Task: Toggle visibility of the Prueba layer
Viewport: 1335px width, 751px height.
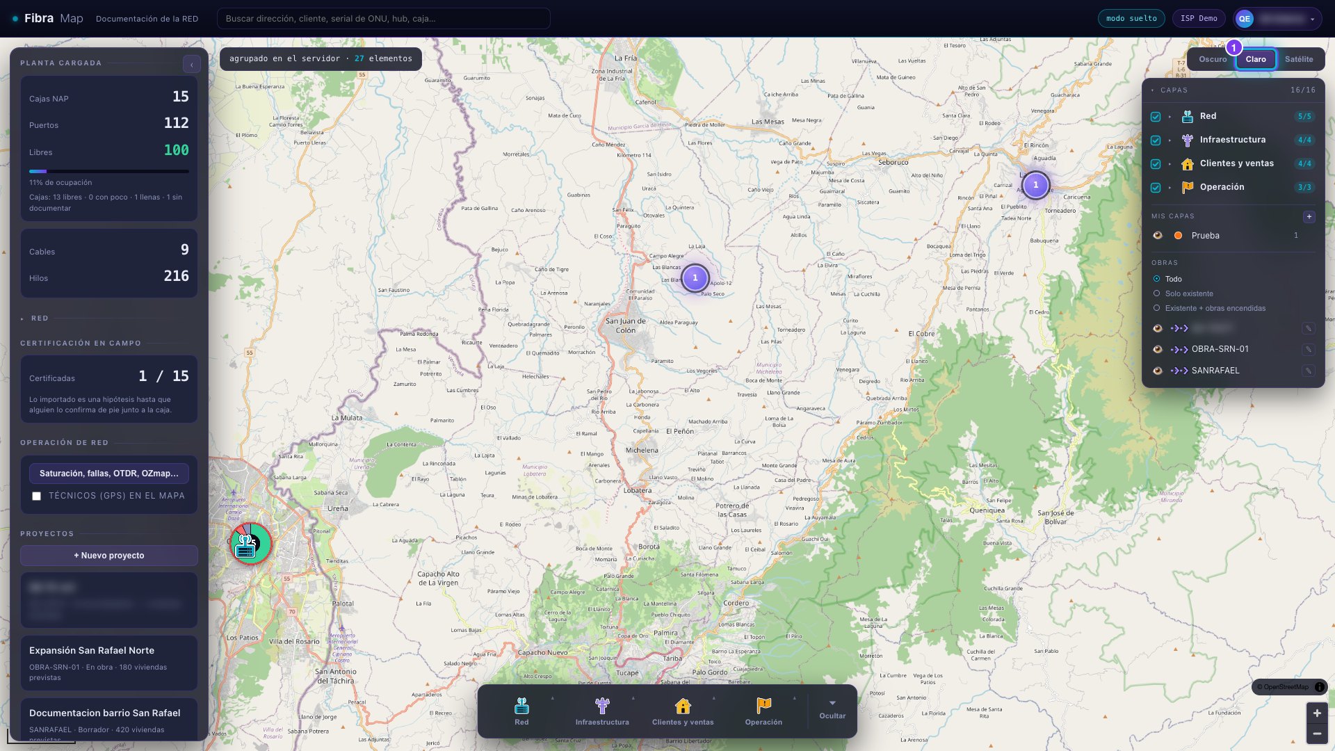Action: click(1158, 236)
